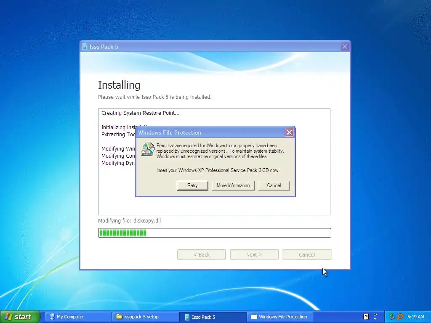Click the 5:19 AM system clock
Screen dimensions: 431x323
(415, 317)
